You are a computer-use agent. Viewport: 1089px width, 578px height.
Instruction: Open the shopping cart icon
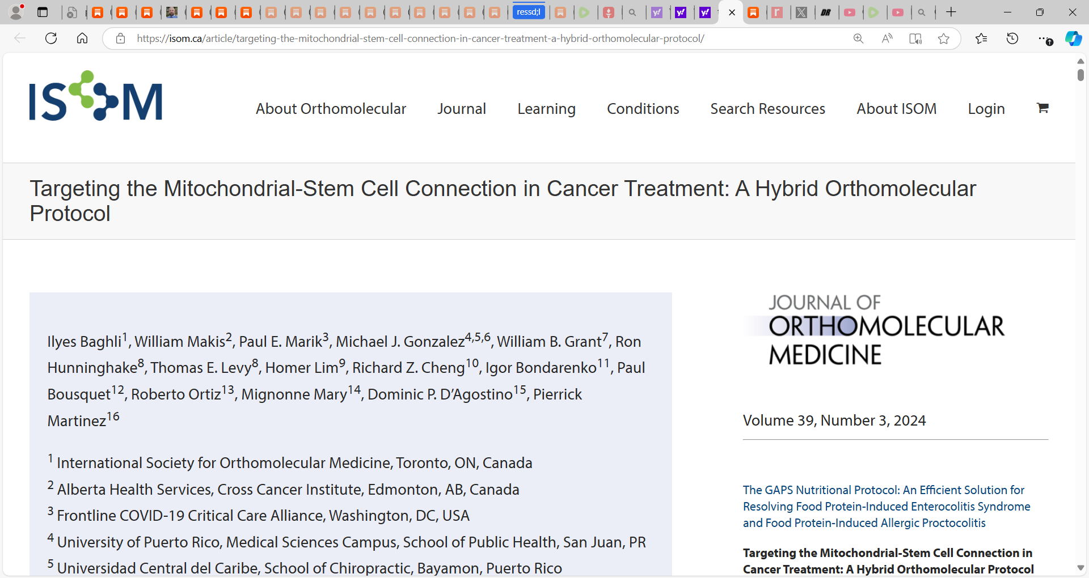pyautogui.click(x=1042, y=108)
